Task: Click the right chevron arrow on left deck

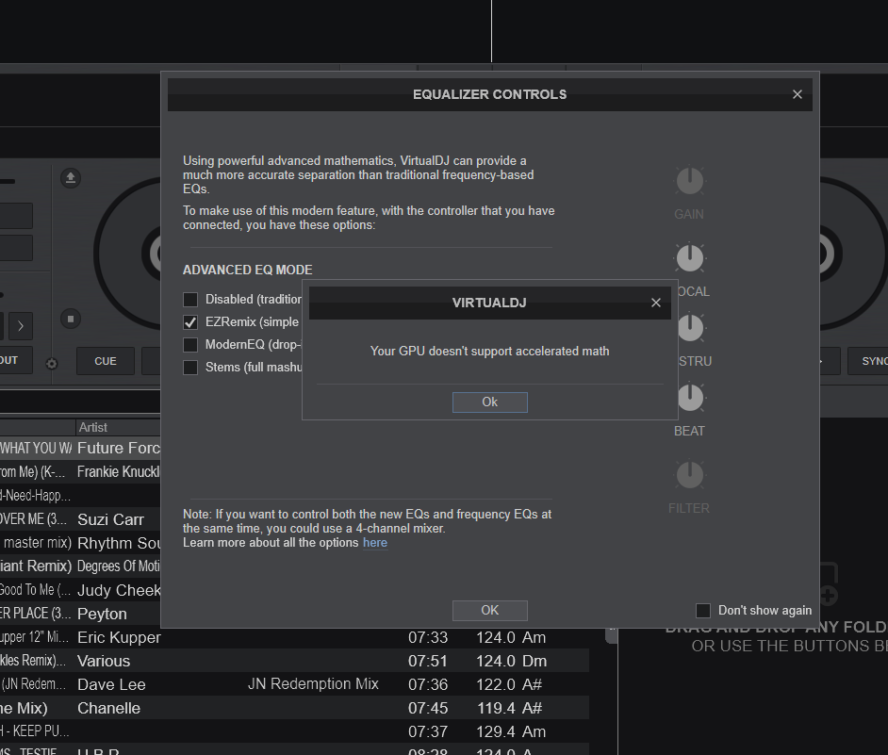Action: point(21,326)
